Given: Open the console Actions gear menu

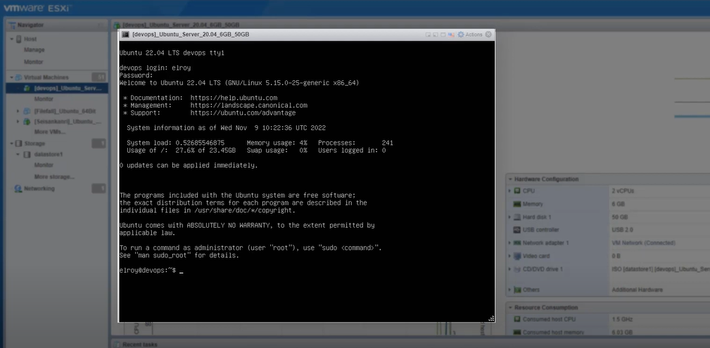Looking at the screenshot, I should [x=469, y=34].
